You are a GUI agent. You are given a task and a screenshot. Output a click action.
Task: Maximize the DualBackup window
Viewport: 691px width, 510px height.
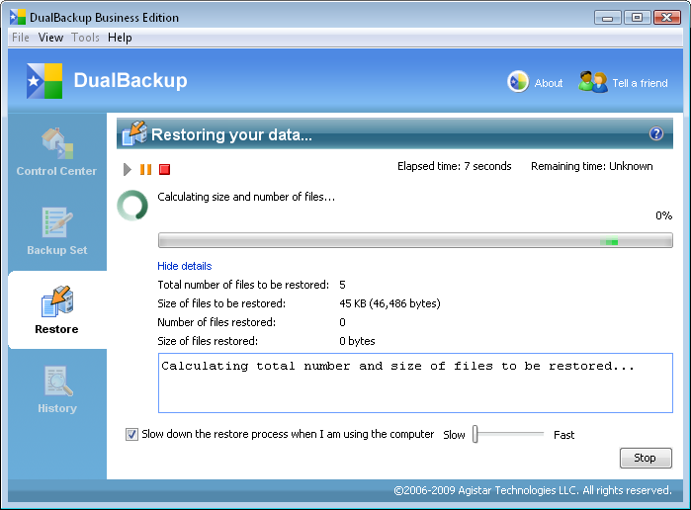(x=637, y=18)
